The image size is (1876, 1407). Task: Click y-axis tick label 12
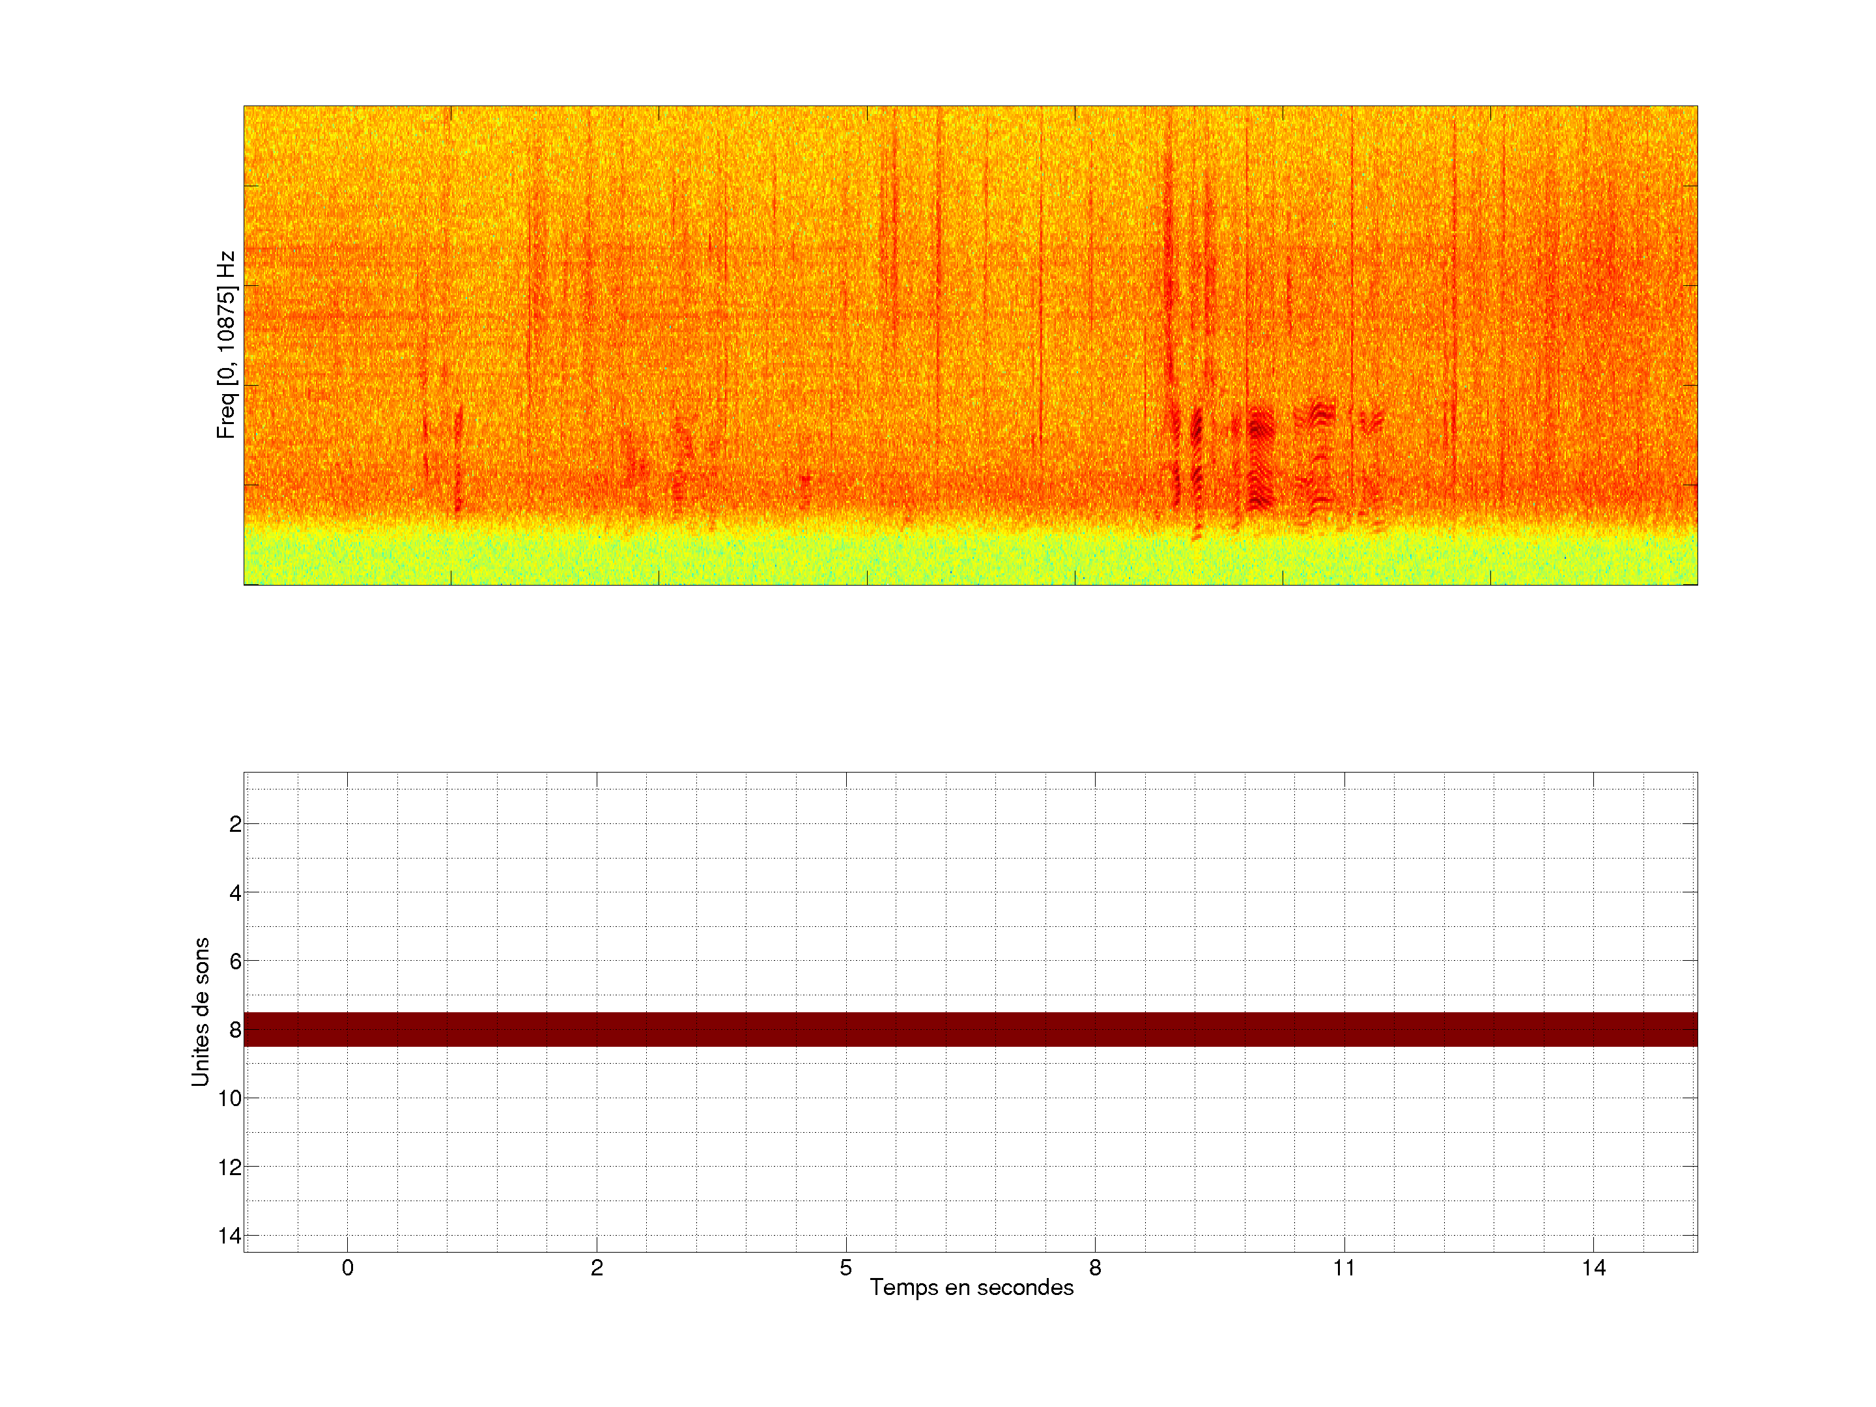[x=230, y=1167]
